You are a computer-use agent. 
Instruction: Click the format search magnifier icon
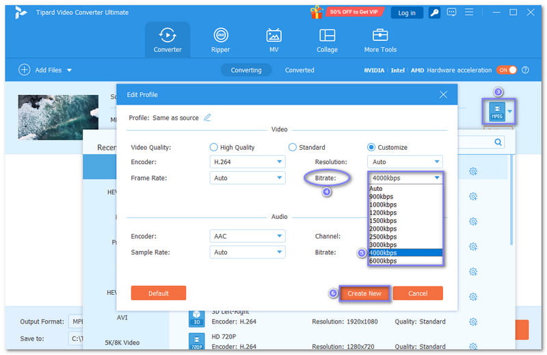pos(498,142)
